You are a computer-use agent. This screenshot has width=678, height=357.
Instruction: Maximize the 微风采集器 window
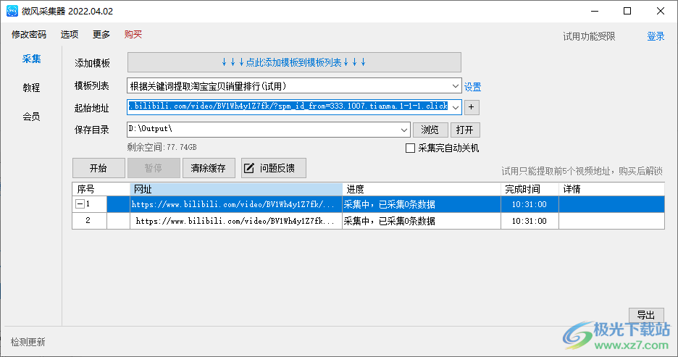tap(627, 12)
